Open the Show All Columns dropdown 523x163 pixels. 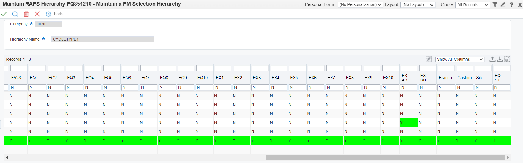[x=460, y=59]
